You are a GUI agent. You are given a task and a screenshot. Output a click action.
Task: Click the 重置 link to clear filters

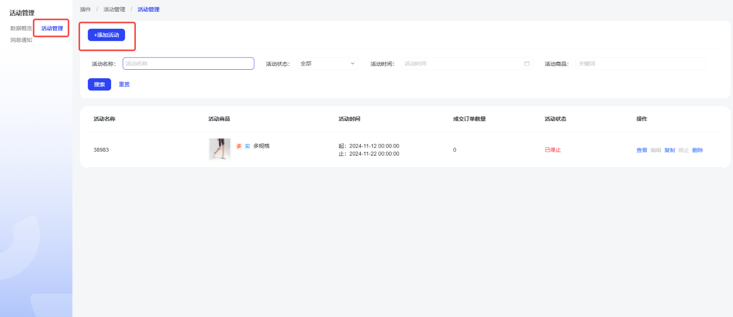click(x=124, y=85)
